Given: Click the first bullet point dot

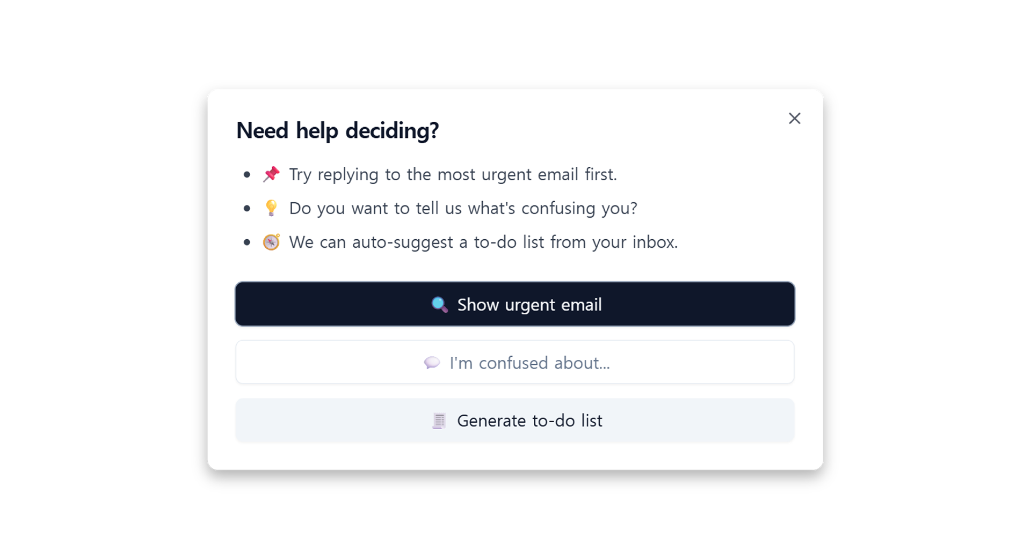Looking at the screenshot, I should [247, 174].
